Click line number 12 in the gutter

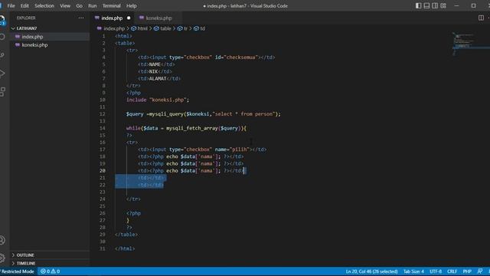click(x=103, y=114)
